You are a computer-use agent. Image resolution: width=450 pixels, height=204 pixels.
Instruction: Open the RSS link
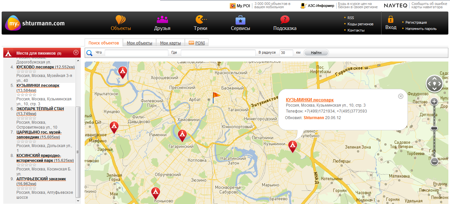pyautogui.click(x=351, y=18)
